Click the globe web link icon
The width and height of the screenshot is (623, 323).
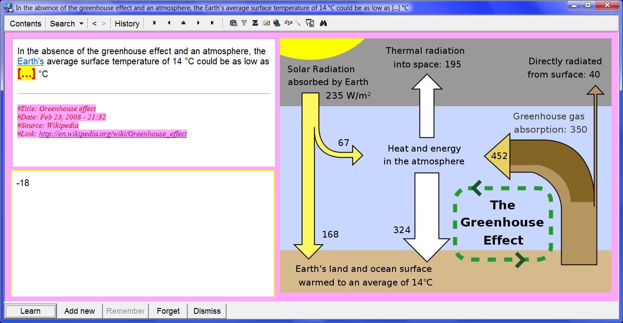[277, 23]
